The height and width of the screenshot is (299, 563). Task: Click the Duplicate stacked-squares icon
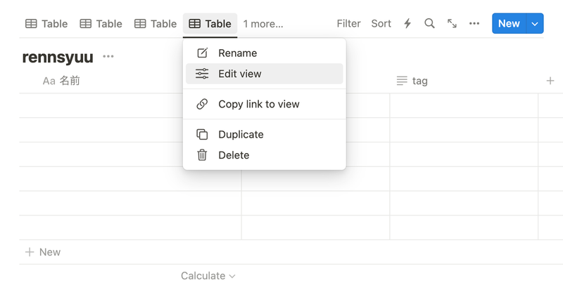(202, 134)
